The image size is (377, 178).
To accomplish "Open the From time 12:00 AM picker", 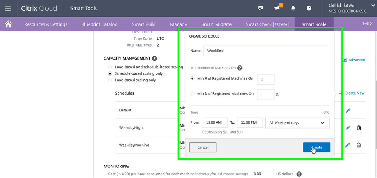I will tap(215, 123).
